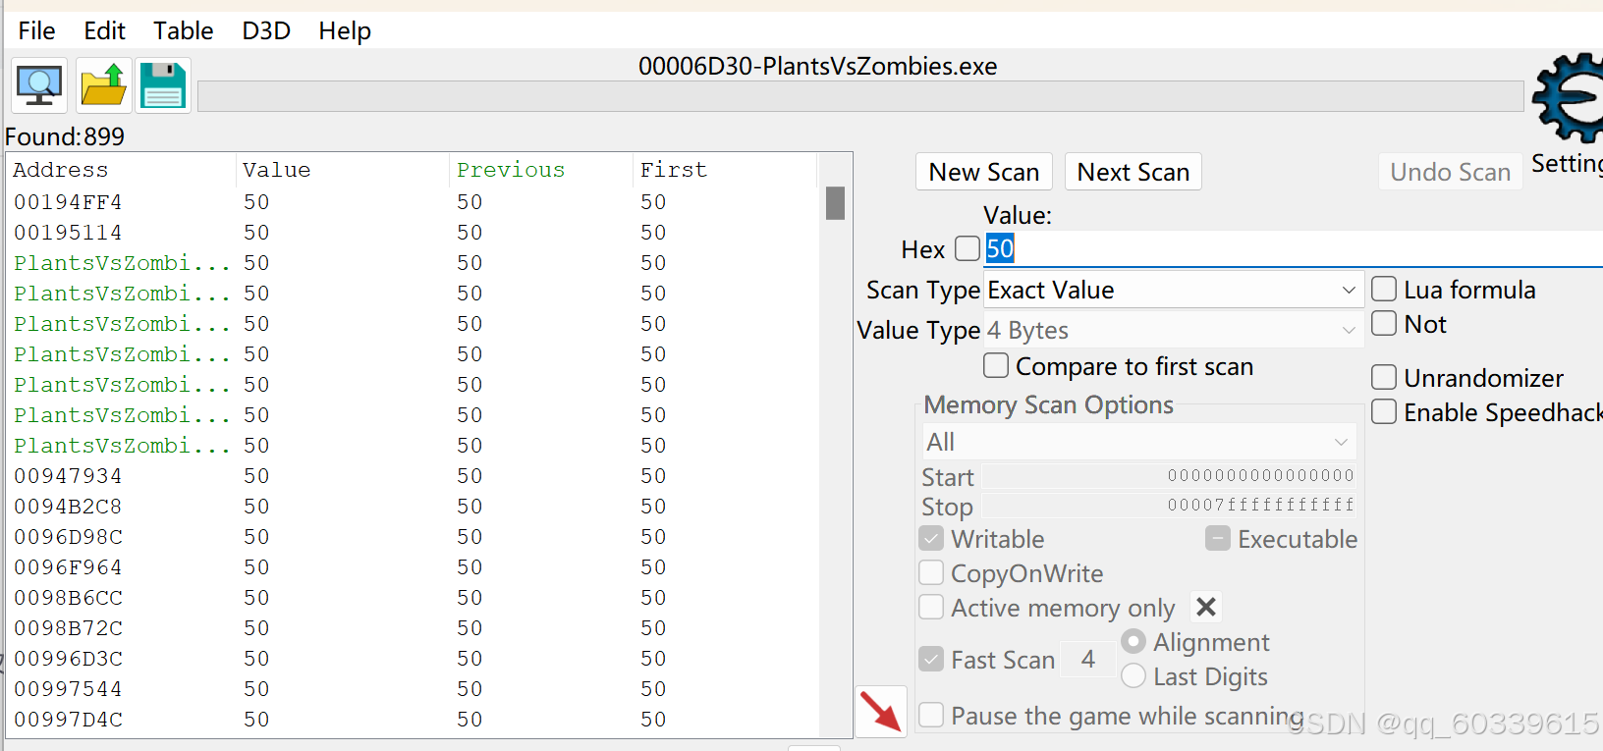1603x751 pixels.
Task: Save table with floppy disk icon
Action: click(163, 85)
